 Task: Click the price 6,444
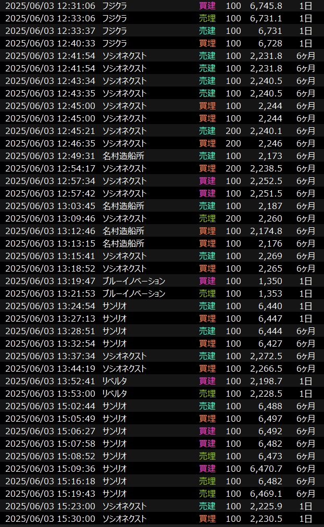[270, 332]
